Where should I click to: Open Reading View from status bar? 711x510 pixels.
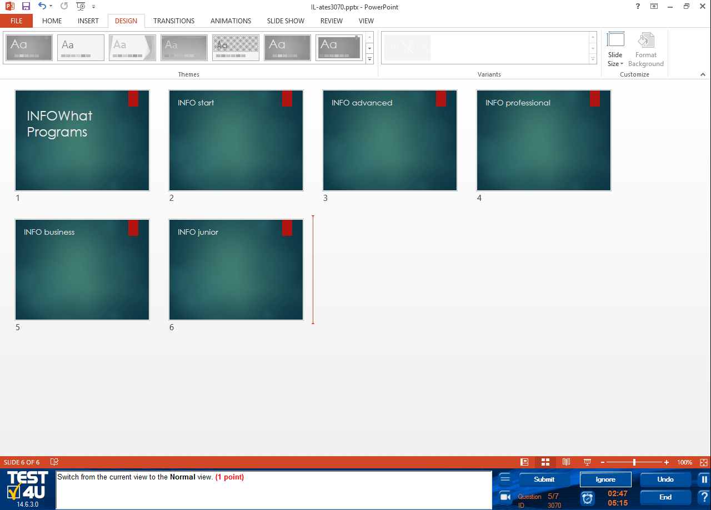pyautogui.click(x=566, y=462)
